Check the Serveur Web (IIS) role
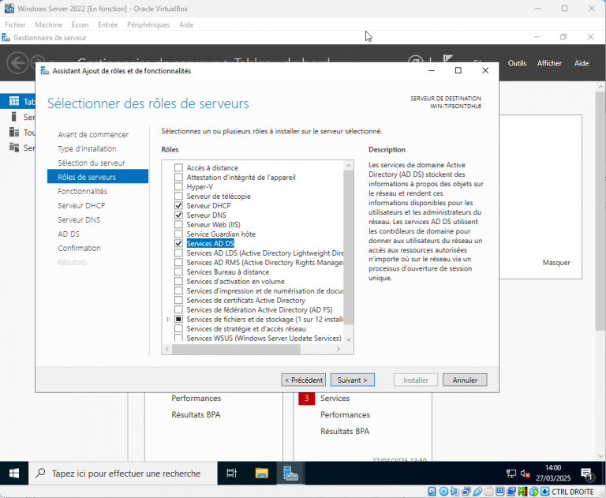The image size is (606, 498). point(178,225)
